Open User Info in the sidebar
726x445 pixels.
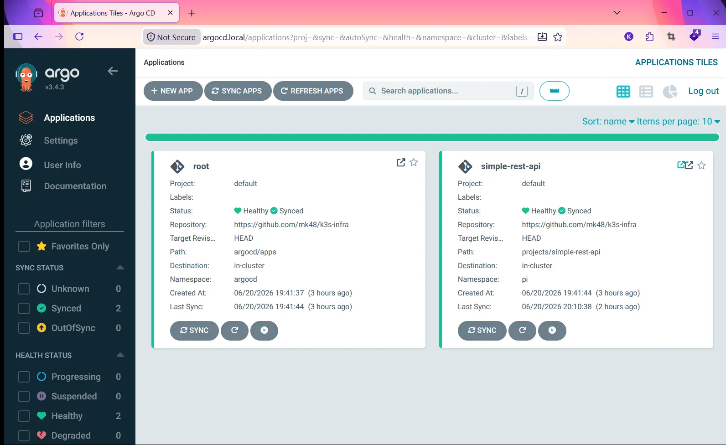[62, 165]
